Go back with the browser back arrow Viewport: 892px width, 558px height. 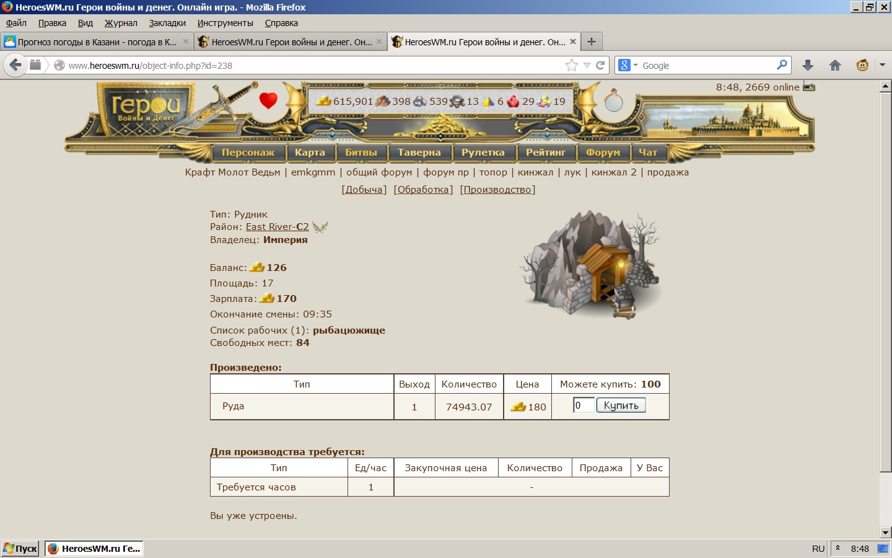[x=15, y=65]
